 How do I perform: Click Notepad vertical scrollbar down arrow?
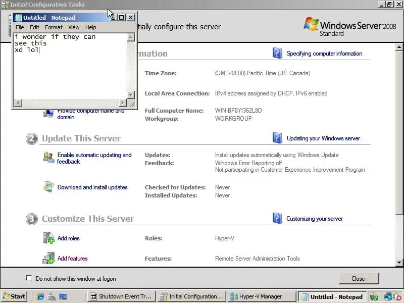point(131,94)
